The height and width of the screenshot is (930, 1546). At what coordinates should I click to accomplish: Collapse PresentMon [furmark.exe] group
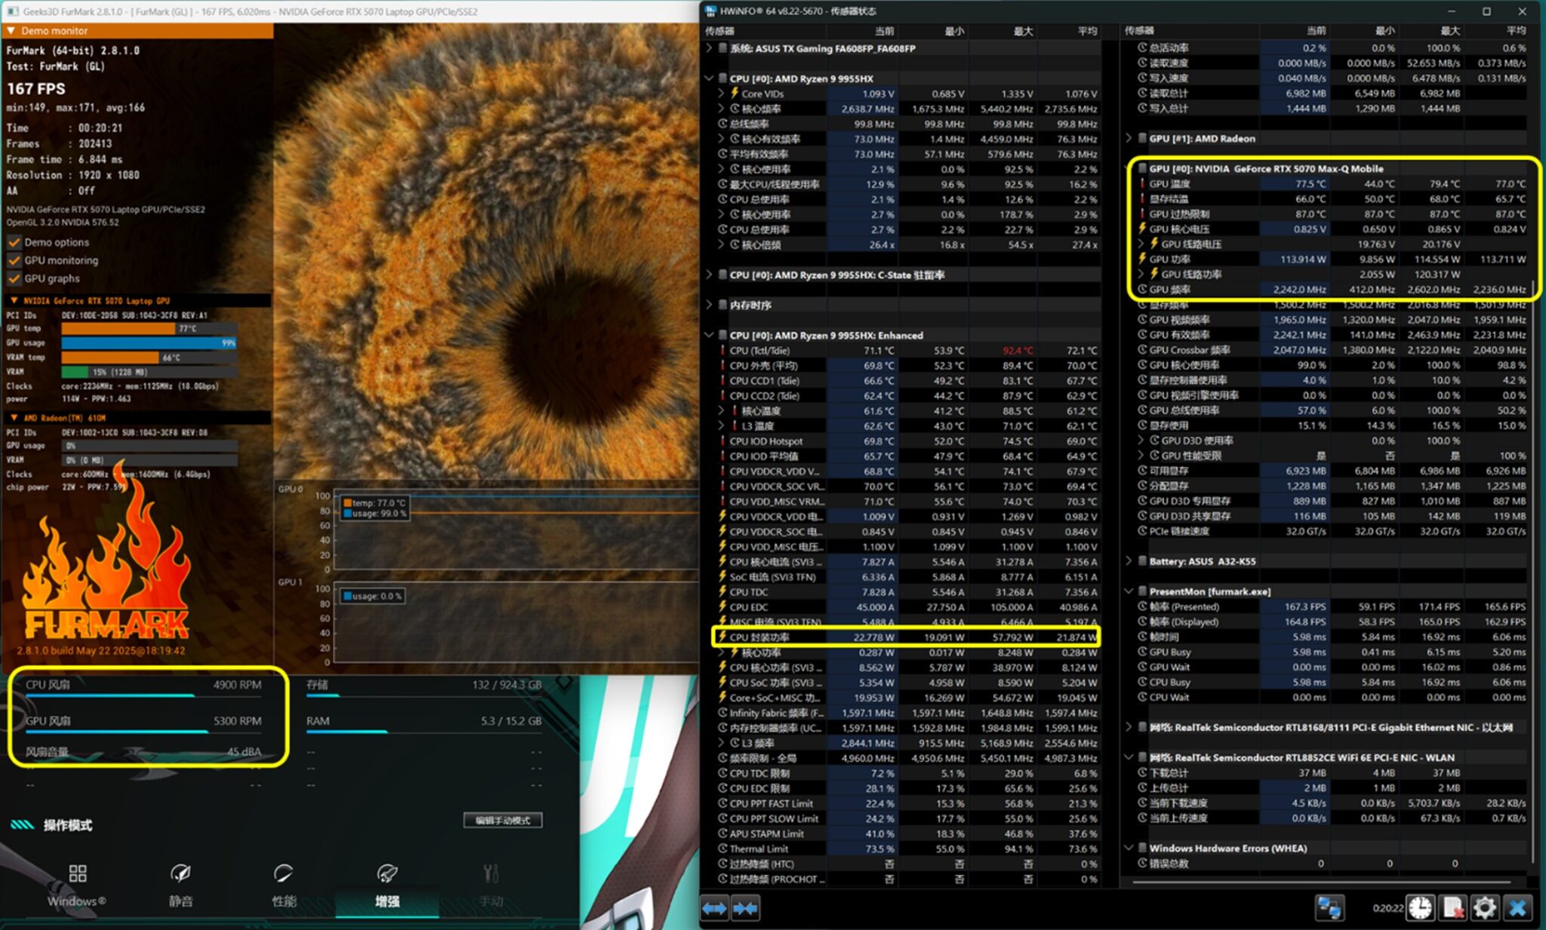1129,591
